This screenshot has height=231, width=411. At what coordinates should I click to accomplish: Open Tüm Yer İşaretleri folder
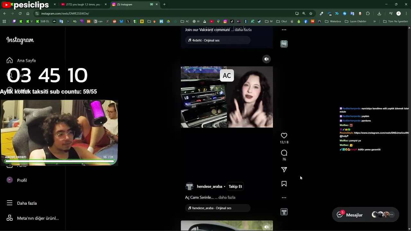pos(396,21)
